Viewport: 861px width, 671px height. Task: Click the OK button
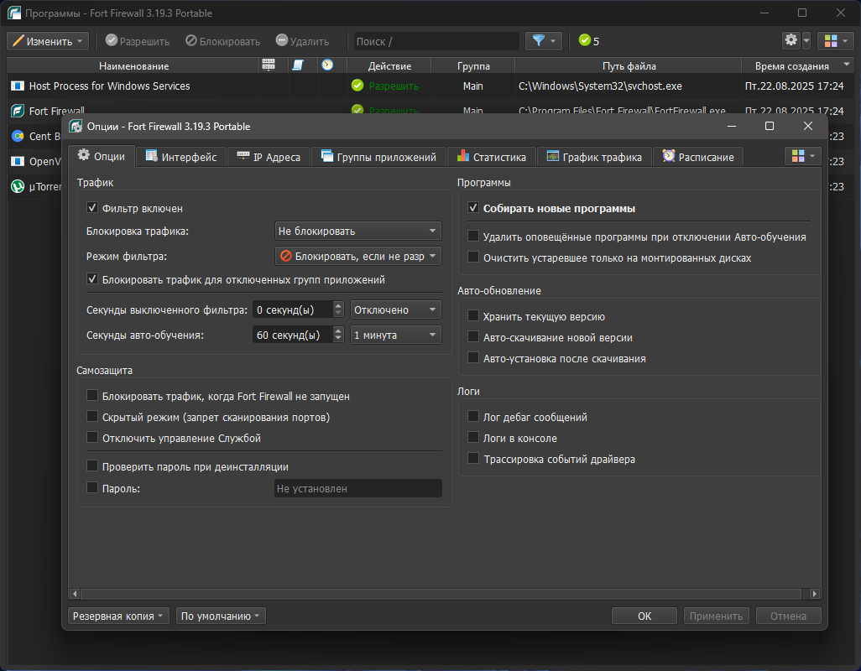[644, 616]
